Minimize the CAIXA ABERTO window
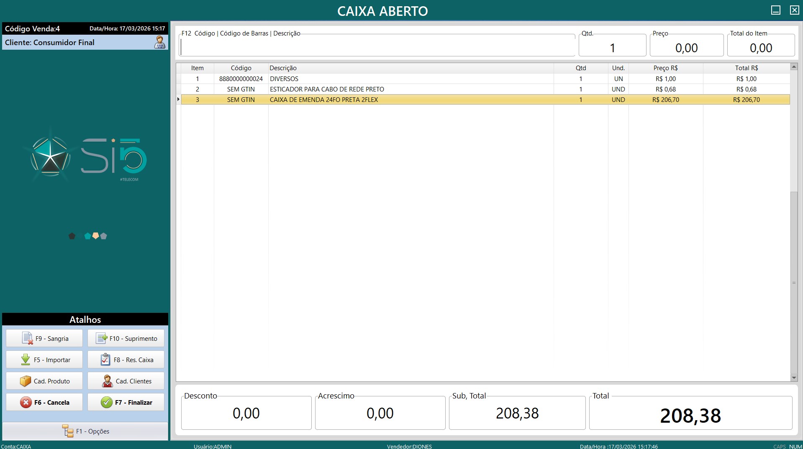The image size is (803, 449). point(776,10)
